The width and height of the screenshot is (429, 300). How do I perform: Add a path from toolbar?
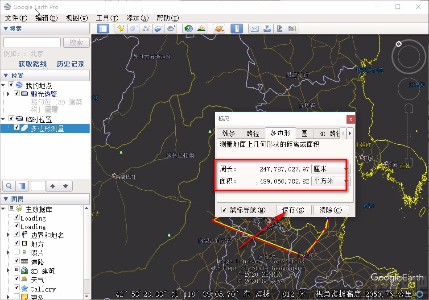(146, 29)
